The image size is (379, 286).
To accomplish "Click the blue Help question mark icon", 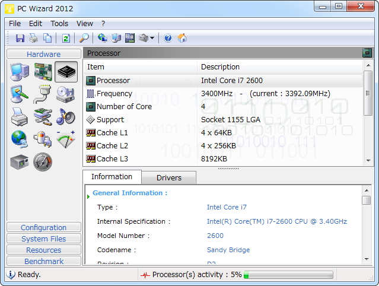I will tap(168, 38).
